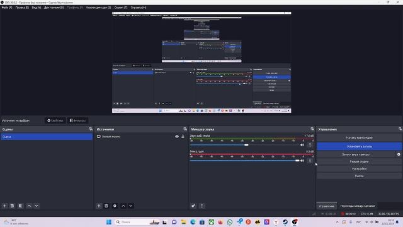The width and height of the screenshot is (403, 227).
Task: Open the desktop audio channel's three-dot options
Action: coord(310,145)
